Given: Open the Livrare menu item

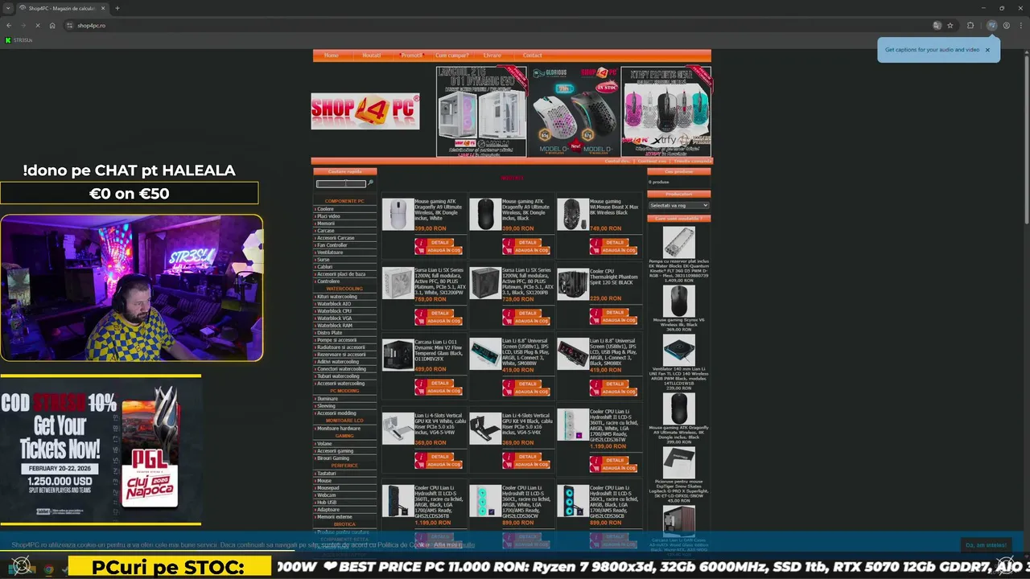Looking at the screenshot, I should tap(492, 55).
